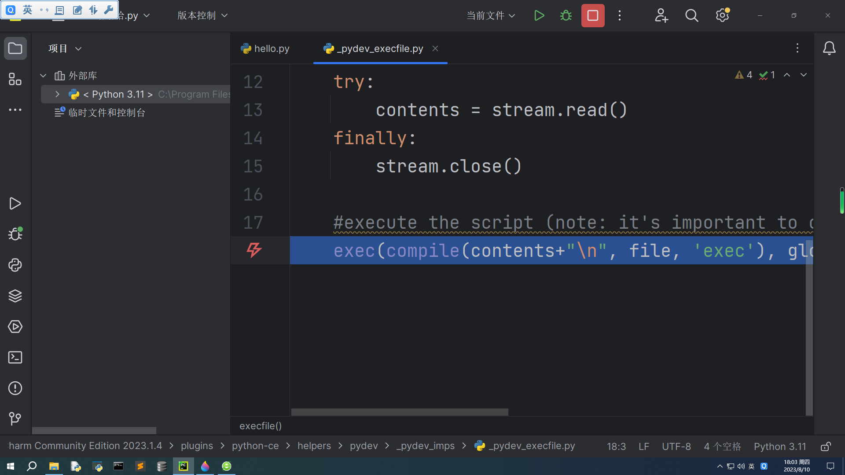Click the editor horizontal scrollbar thumb
Image resolution: width=845 pixels, height=475 pixels.
click(400, 412)
